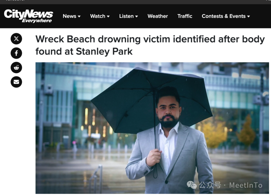Share article on Reddit
This screenshot has height=196, width=271.
click(x=16, y=67)
